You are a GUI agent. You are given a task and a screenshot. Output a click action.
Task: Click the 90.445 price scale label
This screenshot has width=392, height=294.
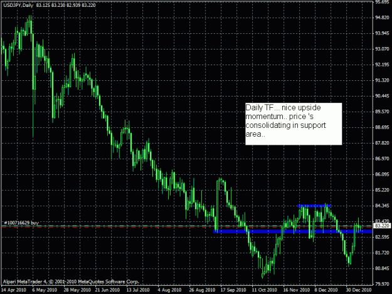[382, 96]
